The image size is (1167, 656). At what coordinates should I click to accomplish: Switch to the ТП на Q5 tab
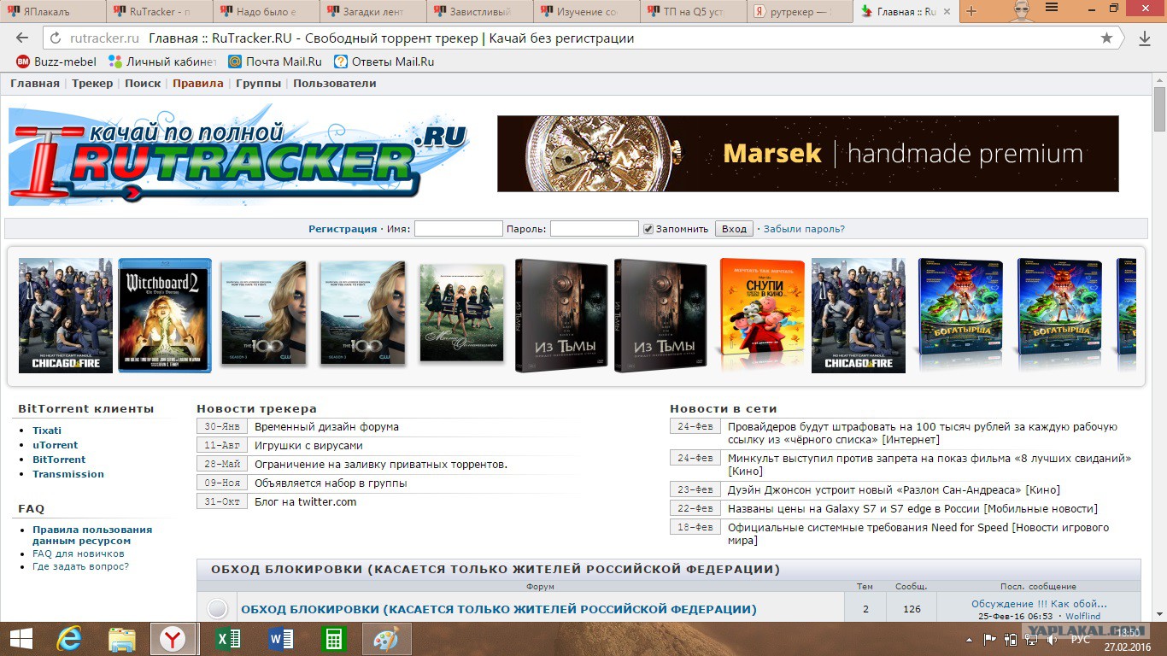click(694, 12)
